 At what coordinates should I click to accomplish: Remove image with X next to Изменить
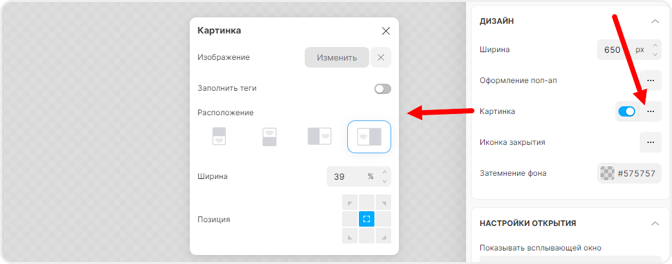point(381,58)
